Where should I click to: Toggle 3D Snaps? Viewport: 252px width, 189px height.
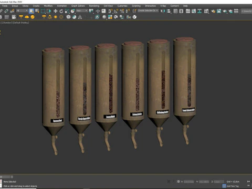pos(110,11)
